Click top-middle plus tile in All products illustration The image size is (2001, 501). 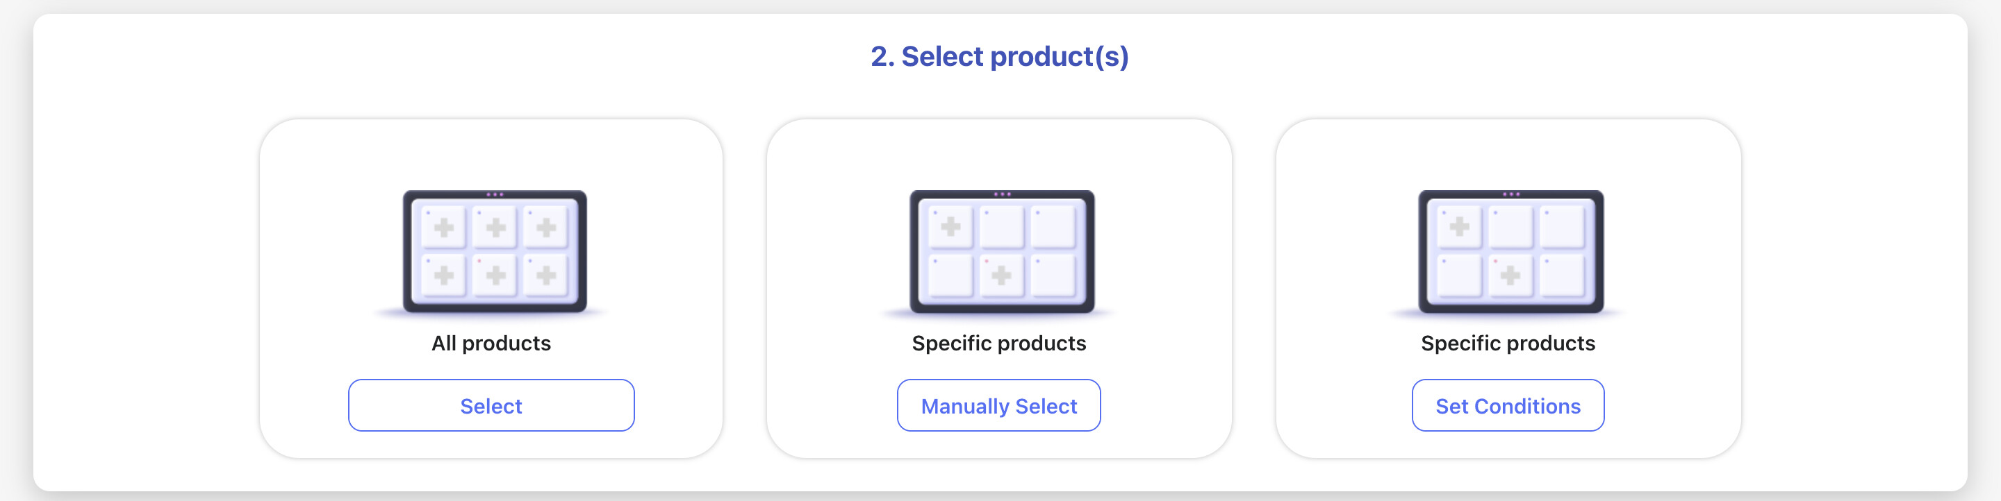(x=495, y=227)
